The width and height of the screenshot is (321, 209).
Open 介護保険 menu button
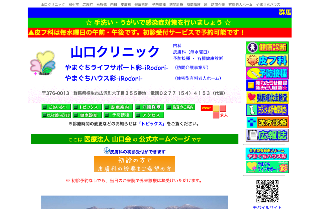150,107
